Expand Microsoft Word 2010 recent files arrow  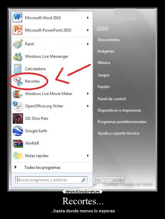pos(88,18)
